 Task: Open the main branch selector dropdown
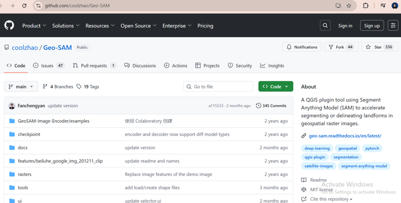(x=21, y=86)
